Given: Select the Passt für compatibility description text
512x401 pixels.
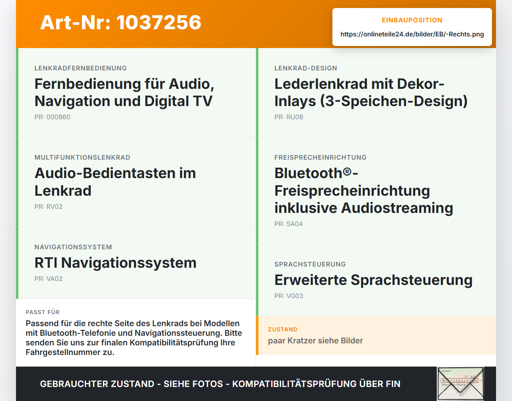Looking at the screenshot, I should [x=134, y=338].
